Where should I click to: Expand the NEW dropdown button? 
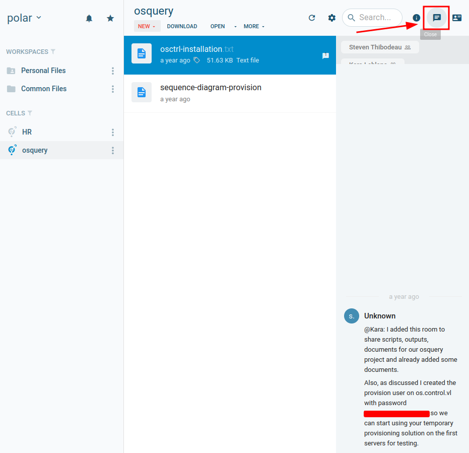pos(147,26)
